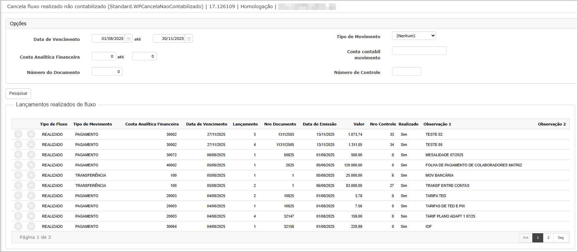
Task: Click cancel X icon on IOF row
Action: (31, 226)
